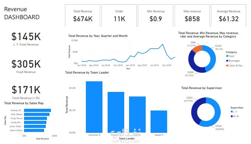
Task: Click the Min Revenue $0.9 card
Action: 156,16
